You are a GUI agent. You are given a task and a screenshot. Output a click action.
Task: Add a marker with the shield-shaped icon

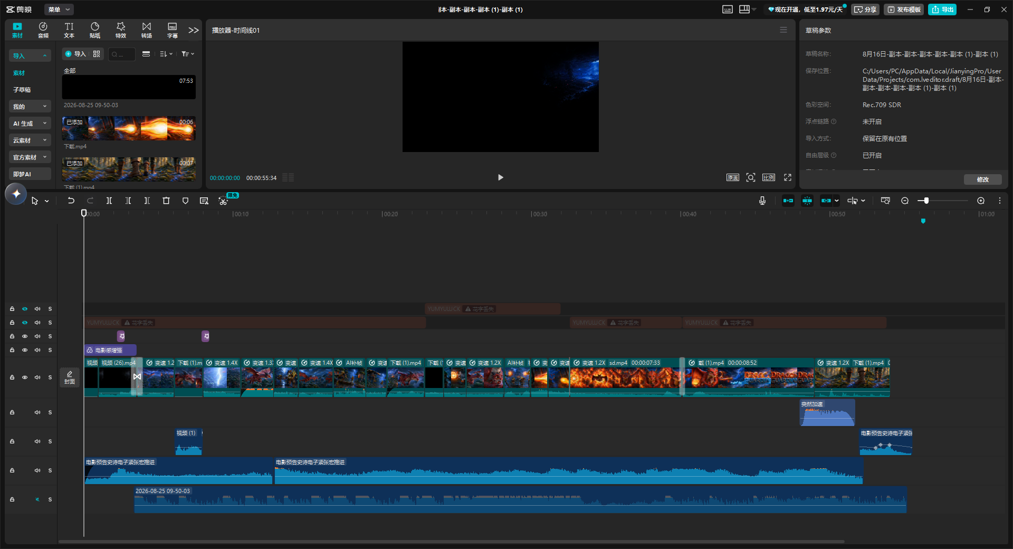[185, 201]
